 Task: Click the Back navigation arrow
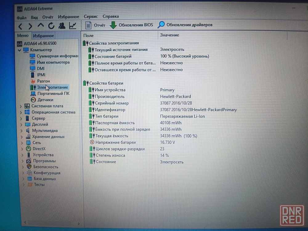coord(20,26)
